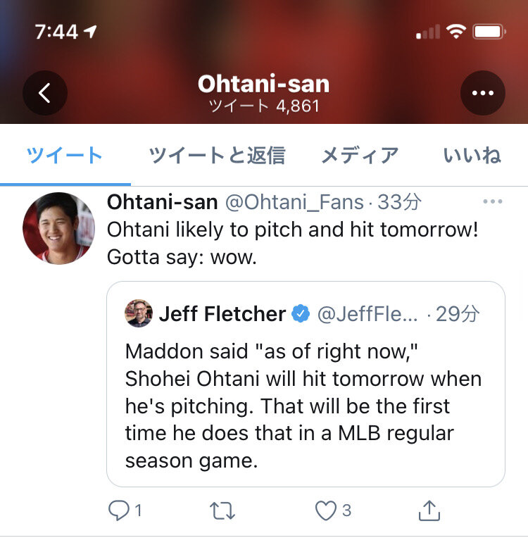Viewport: 528px width, 538px height.
Task: Tap the back arrow button
Action: (45, 93)
